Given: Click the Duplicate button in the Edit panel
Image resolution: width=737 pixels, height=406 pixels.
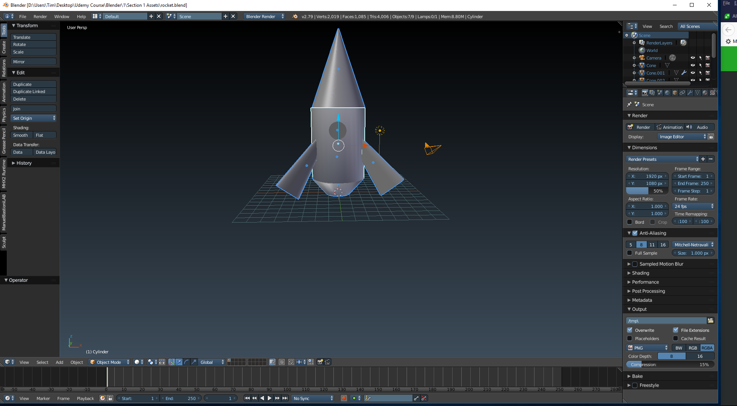Looking at the screenshot, I should tap(33, 84).
